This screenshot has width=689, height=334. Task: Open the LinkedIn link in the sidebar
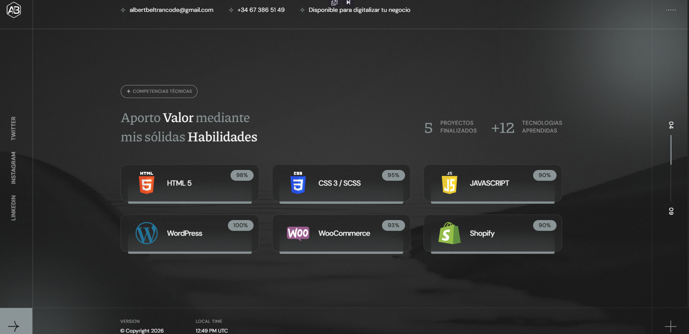coord(13,208)
